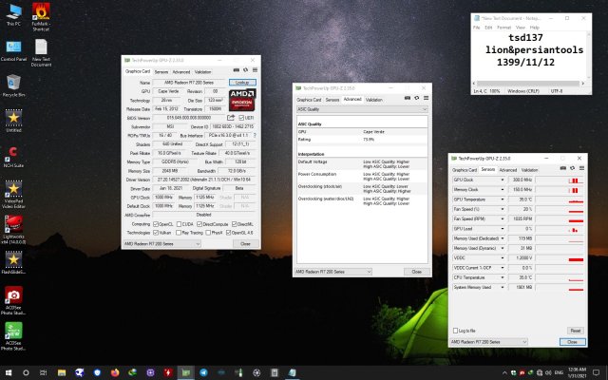The width and height of the screenshot is (608, 380).
Task: Click the Lookup button
Action: pos(242,83)
